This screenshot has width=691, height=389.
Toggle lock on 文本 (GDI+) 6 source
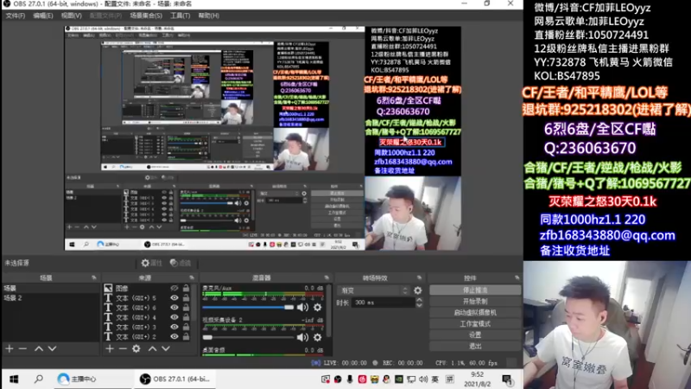(186, 308)
